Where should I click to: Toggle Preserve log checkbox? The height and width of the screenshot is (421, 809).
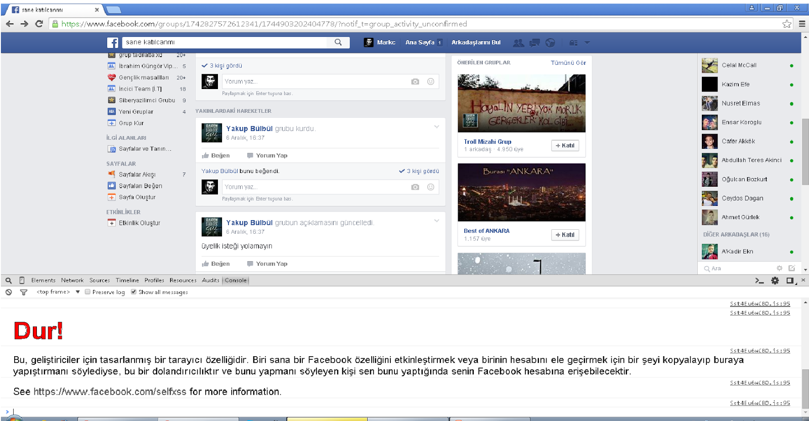87,292
